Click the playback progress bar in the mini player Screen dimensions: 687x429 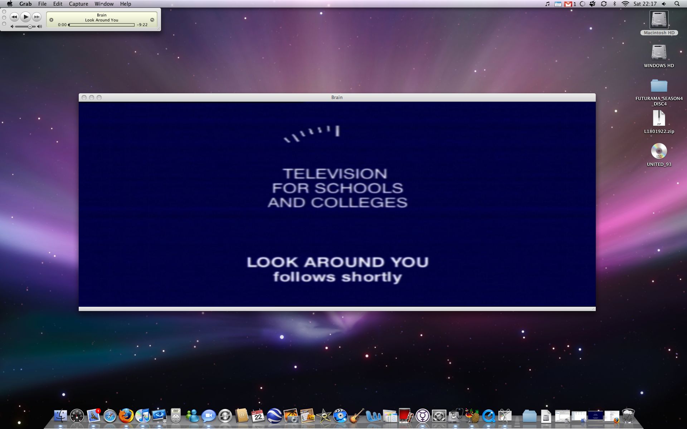[102, 25]
